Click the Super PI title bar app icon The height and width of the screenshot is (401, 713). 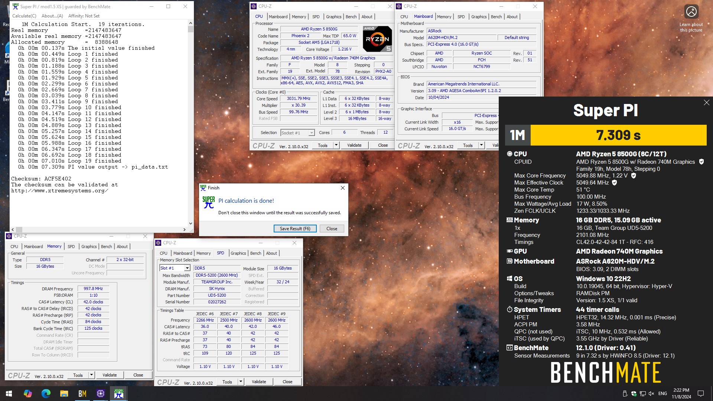pos(16,6)
